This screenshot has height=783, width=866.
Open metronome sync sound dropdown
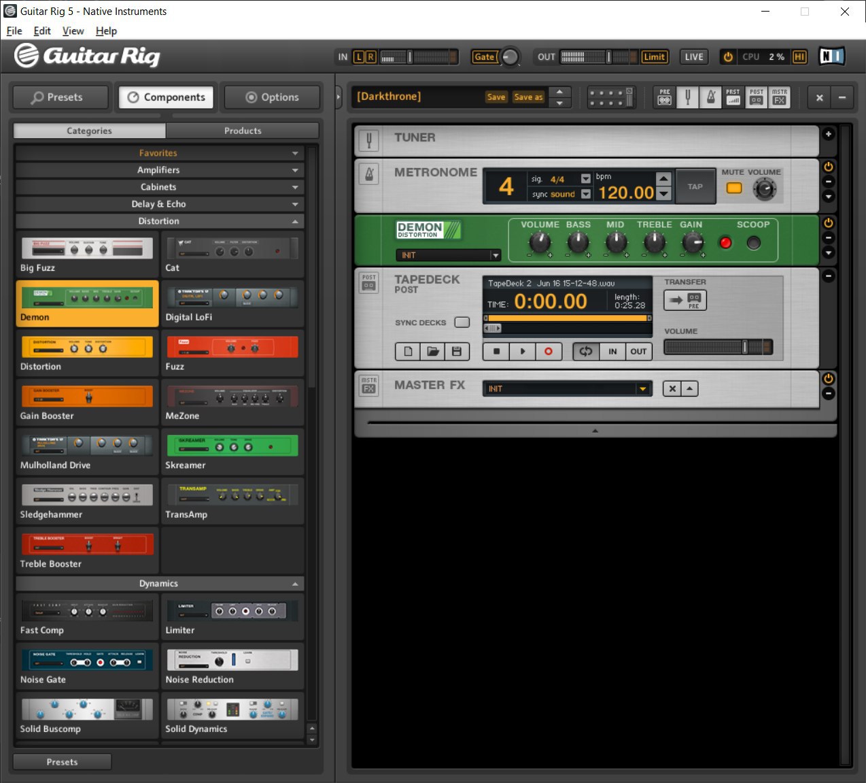click(x=586, y=194)
